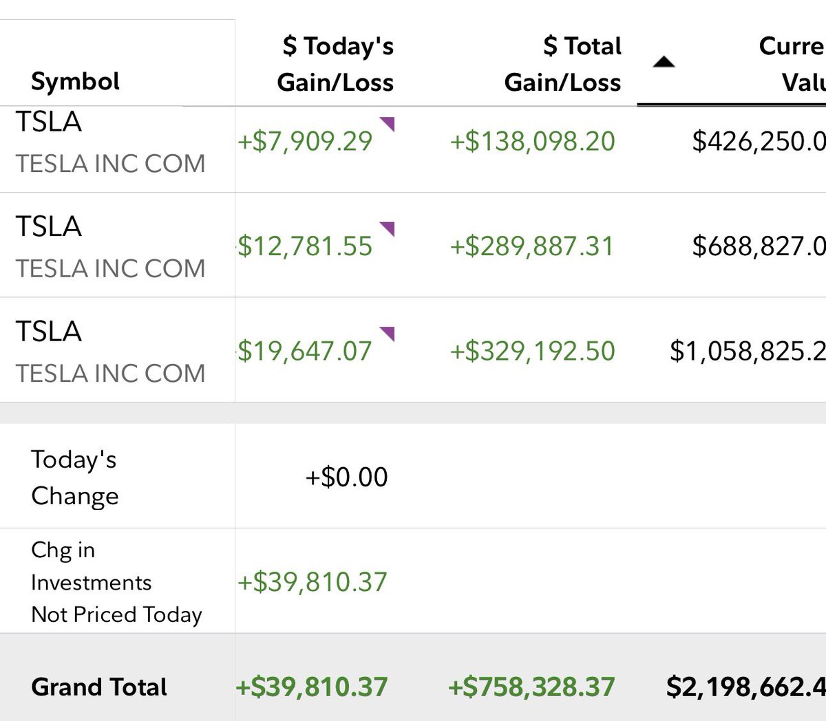Click the Today's Change row label
Image resolution: width=826 pixels, height=721 pixels.
[x=74, y=477]
